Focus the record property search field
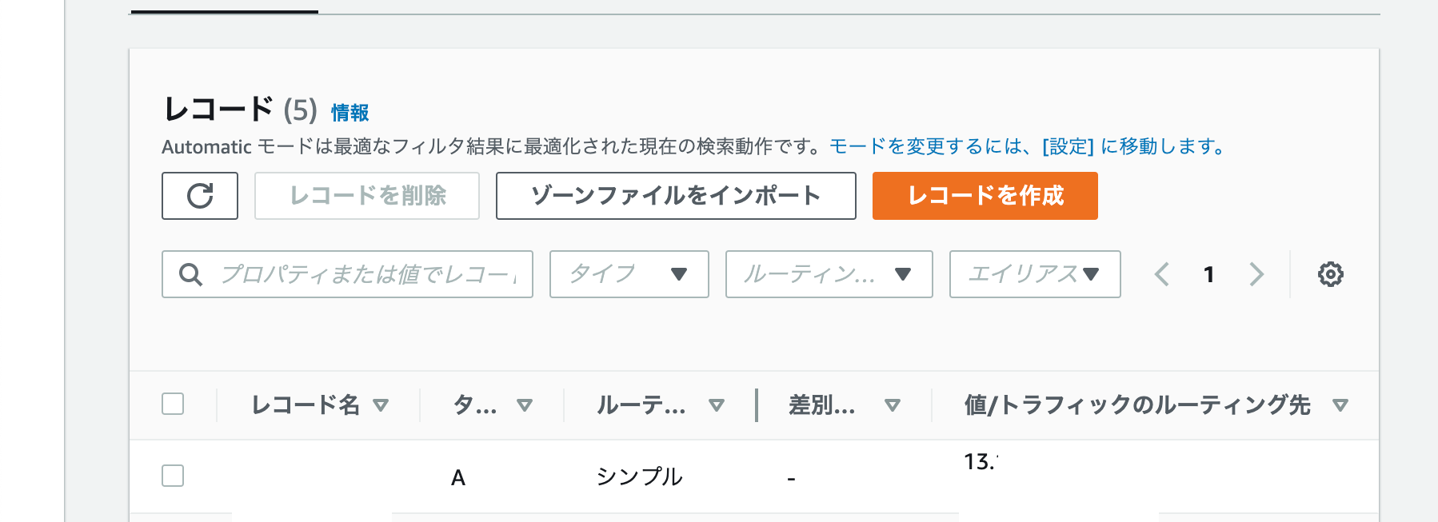Screen dimensions: 1438x522 368,274
